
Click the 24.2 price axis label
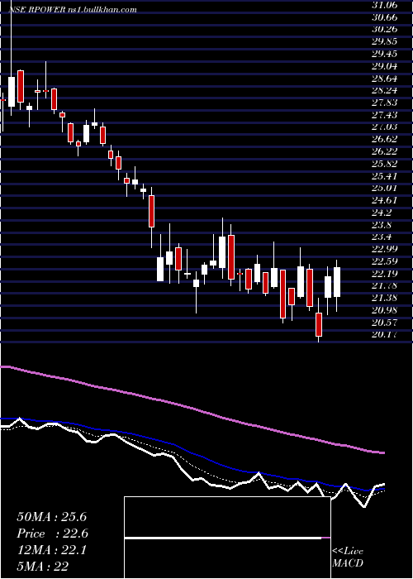[382, 213]
